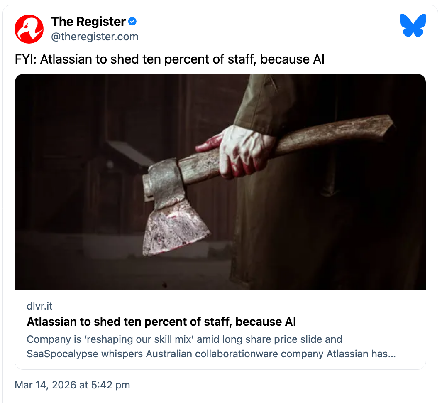Click the blue verified checkmark badge

click(132, 22)
